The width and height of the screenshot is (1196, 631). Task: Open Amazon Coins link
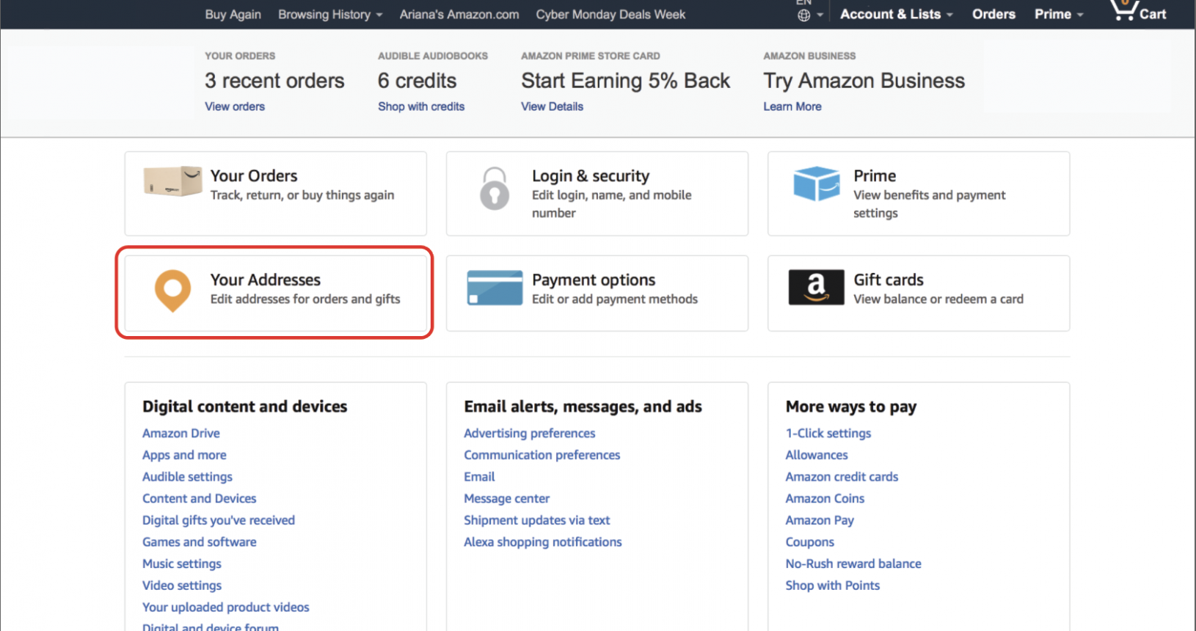(x=825, y=499)
